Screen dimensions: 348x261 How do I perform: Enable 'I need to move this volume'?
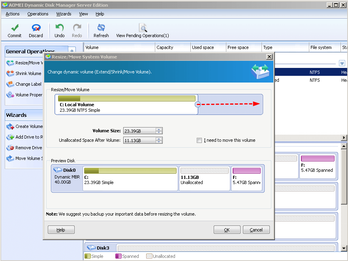(x=199, y=140)
